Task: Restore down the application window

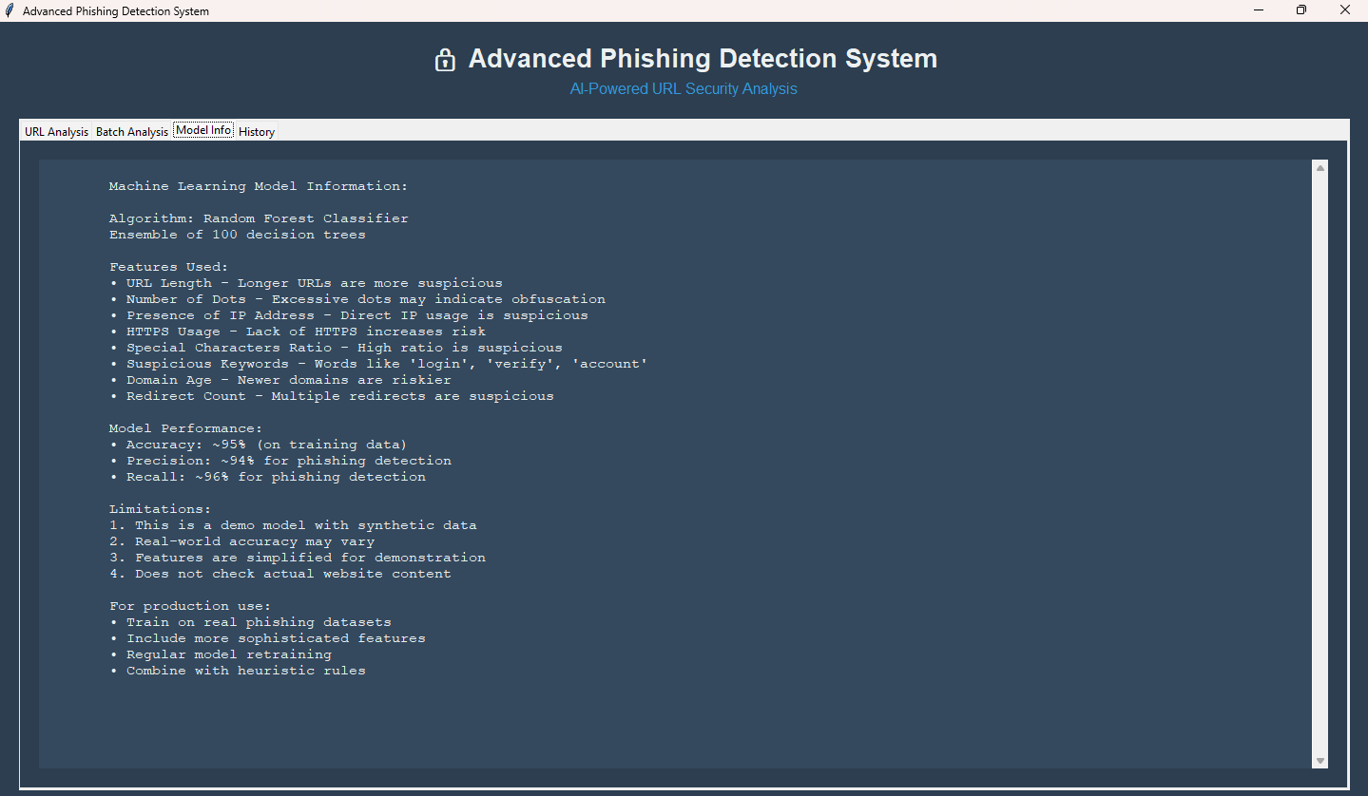Action: [x=1301, y=10]
